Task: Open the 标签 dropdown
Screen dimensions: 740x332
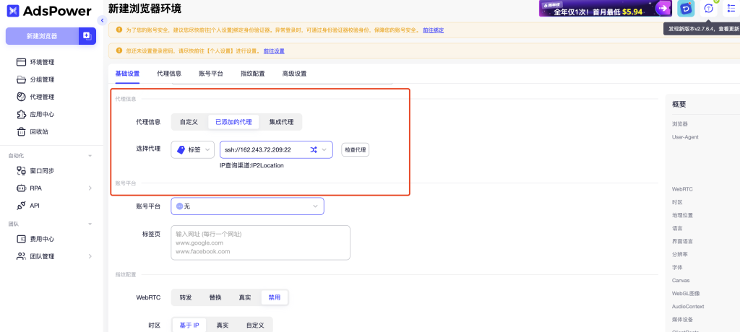Action: point(192,150)
